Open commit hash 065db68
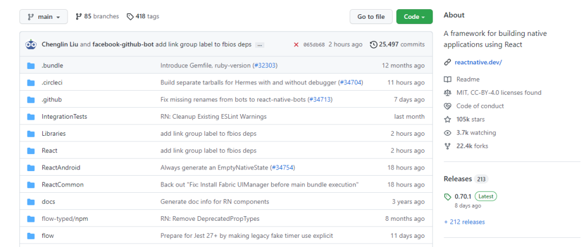 [314, 44]
